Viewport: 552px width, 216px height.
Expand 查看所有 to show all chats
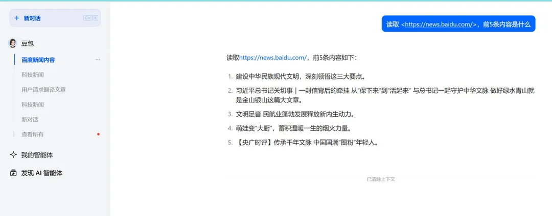pos(32,134)
